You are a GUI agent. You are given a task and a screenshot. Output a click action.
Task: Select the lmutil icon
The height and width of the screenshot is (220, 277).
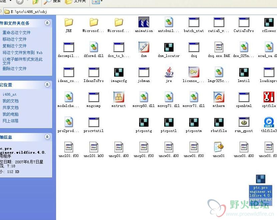pyautogui.click(x=244, y=72)
